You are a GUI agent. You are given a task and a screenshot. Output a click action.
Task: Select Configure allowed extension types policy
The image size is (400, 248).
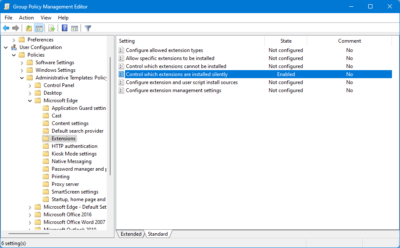tap(164, 50)
